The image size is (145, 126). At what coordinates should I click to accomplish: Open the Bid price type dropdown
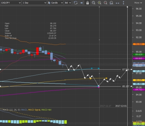point(68,3)
